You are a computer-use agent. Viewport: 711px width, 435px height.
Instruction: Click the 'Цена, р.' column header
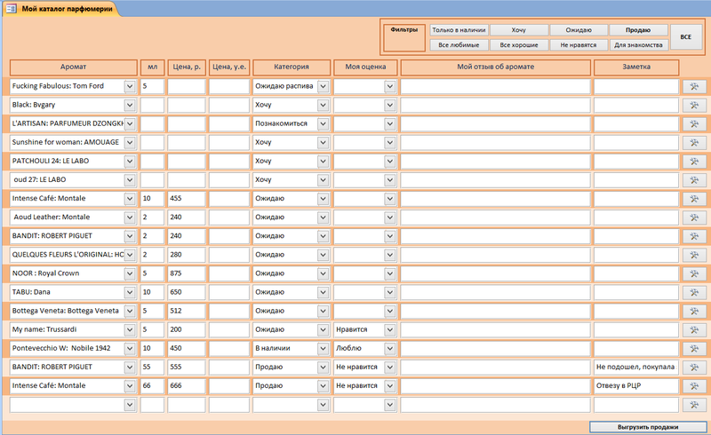[x=187, y=67]
